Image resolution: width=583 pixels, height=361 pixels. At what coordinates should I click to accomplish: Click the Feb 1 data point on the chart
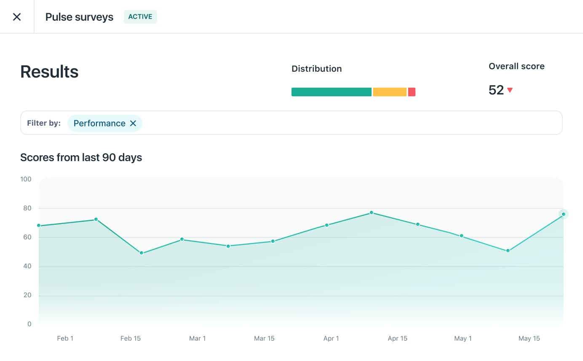point(39,226)
